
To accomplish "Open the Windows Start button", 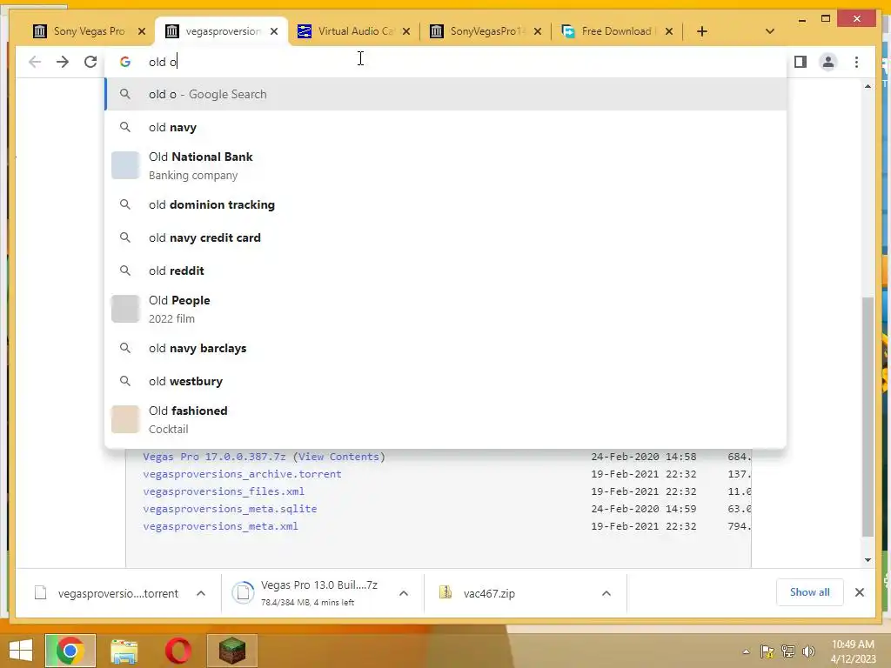I will (21, 651).
